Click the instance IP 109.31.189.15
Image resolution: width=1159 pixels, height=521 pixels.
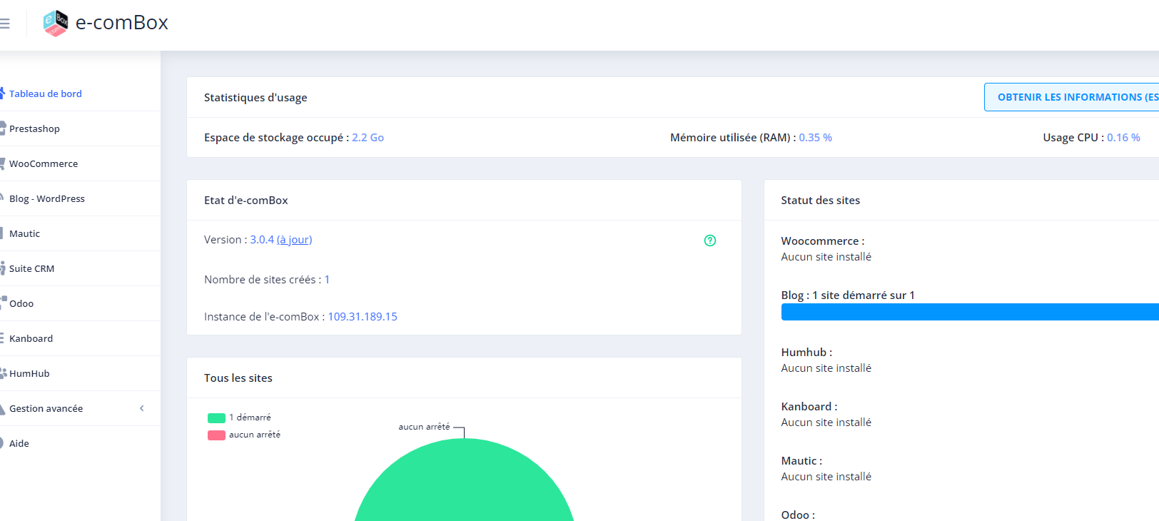(x=363, y=317)
